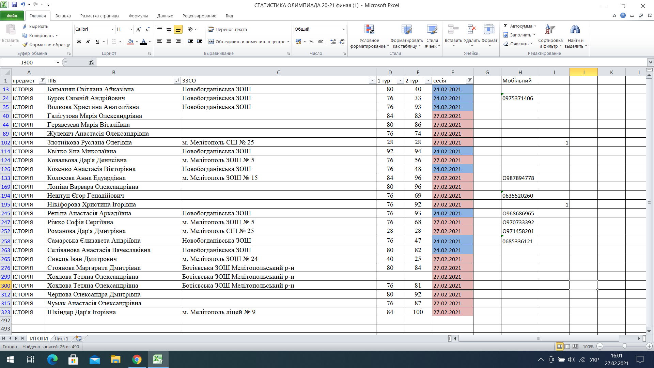Click the Cut scissors icon

25,26
